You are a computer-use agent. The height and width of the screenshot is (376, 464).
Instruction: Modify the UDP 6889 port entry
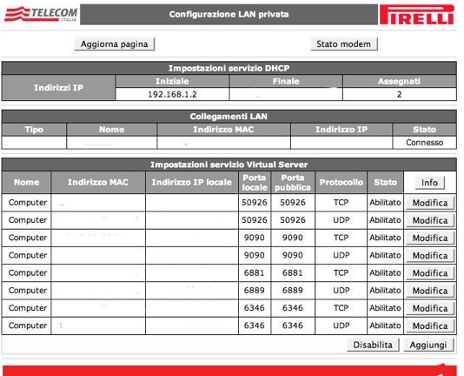(x=430, y=291)
